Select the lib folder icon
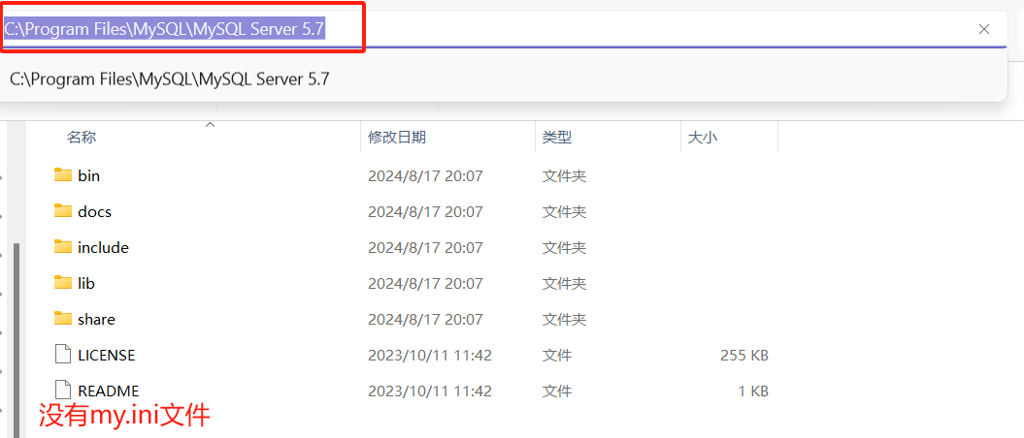 click(63, 283)
